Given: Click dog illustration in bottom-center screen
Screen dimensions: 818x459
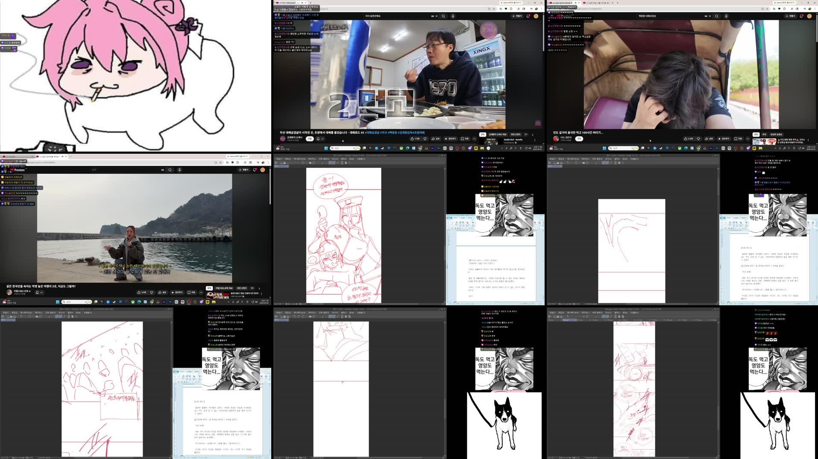Looking at the screenshot, I should tap(504, 425).
